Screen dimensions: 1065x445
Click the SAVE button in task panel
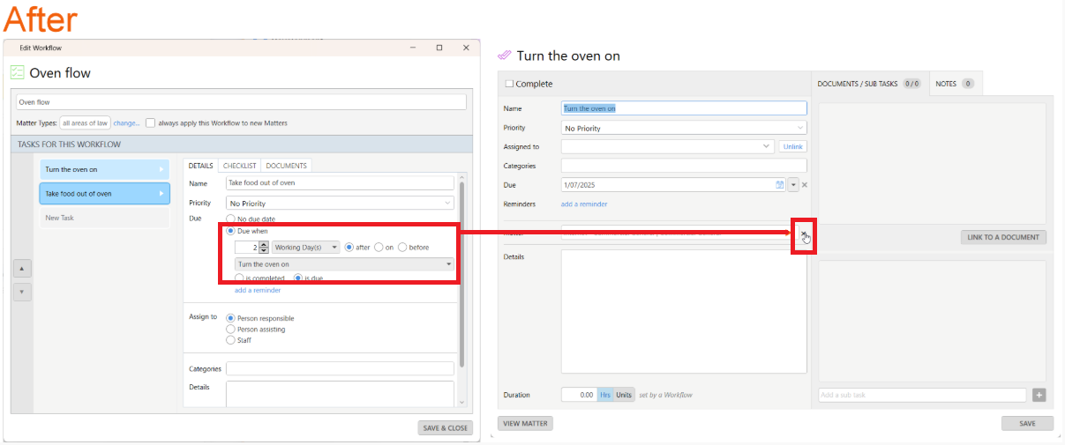click(1027, 423)
